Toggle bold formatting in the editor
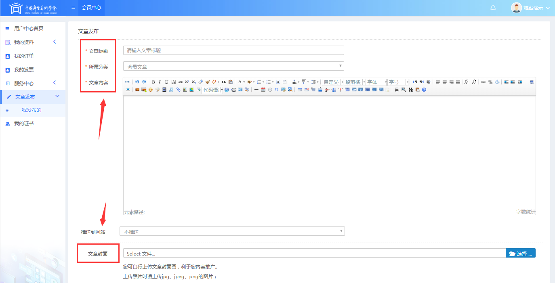Viewport: 555px width, 283px height. (x=153, y=82)
